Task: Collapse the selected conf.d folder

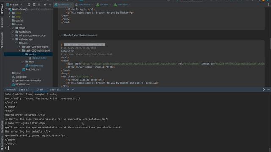Action: click(23, 54)
